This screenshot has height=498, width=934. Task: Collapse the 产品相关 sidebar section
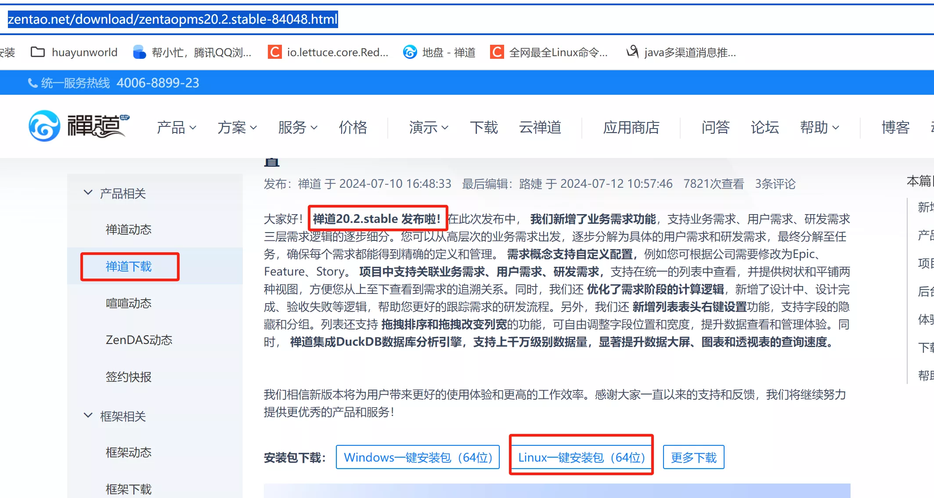tap(88, 193)
